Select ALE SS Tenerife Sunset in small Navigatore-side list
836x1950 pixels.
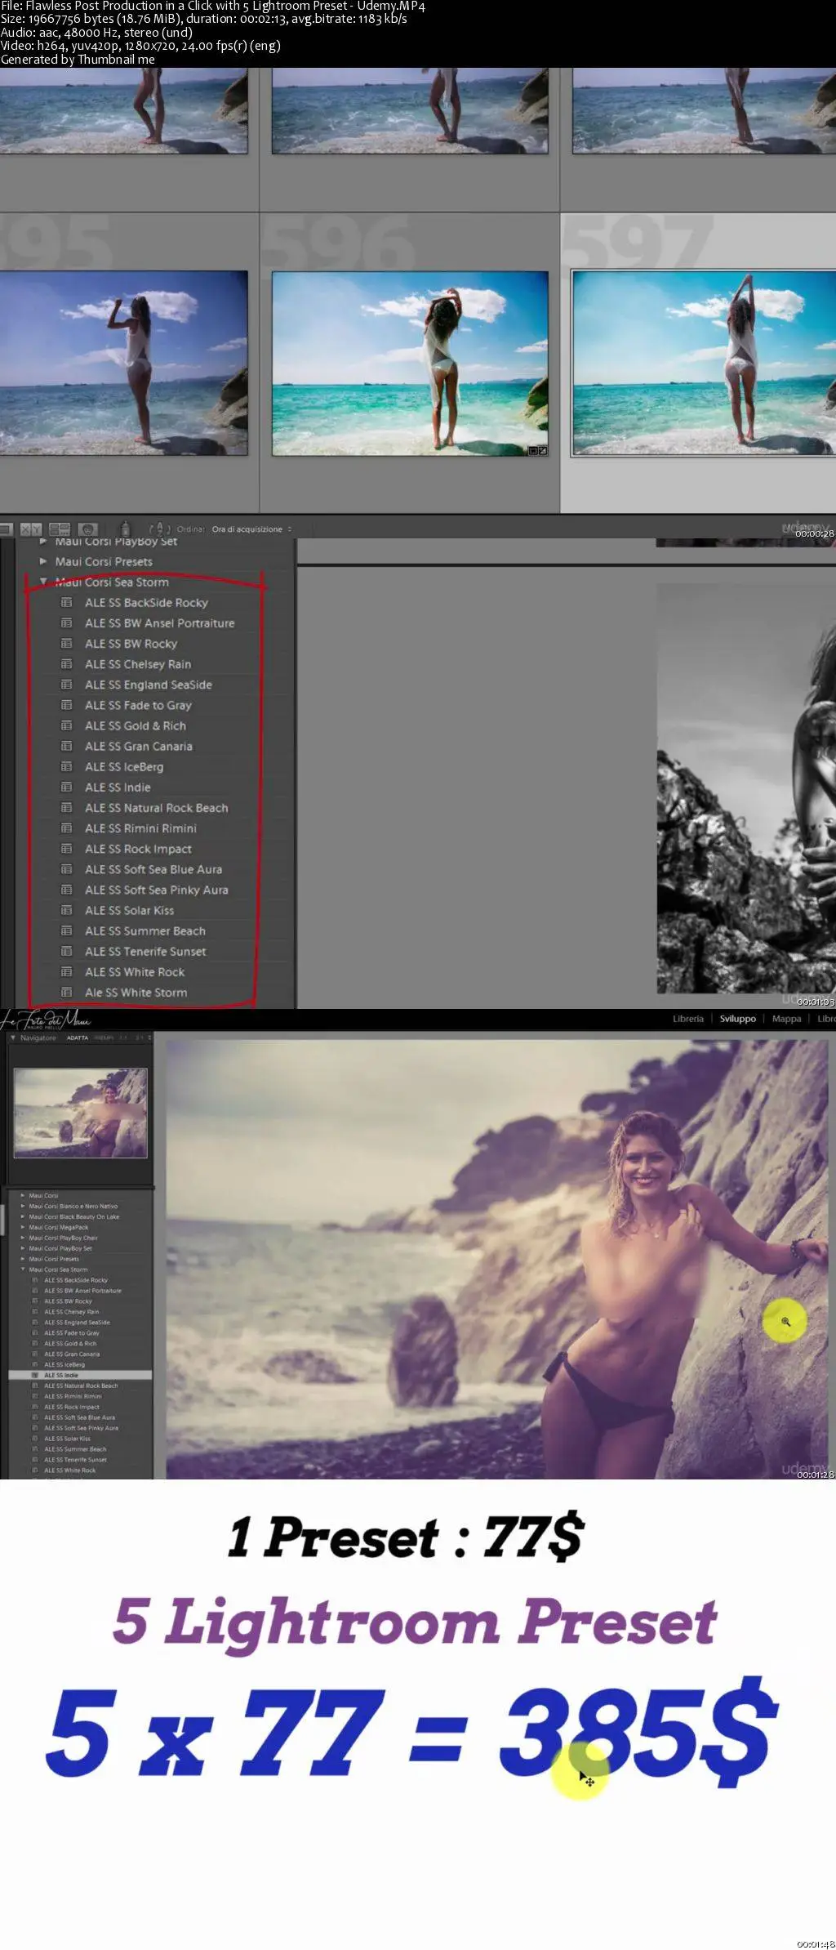80,1460
